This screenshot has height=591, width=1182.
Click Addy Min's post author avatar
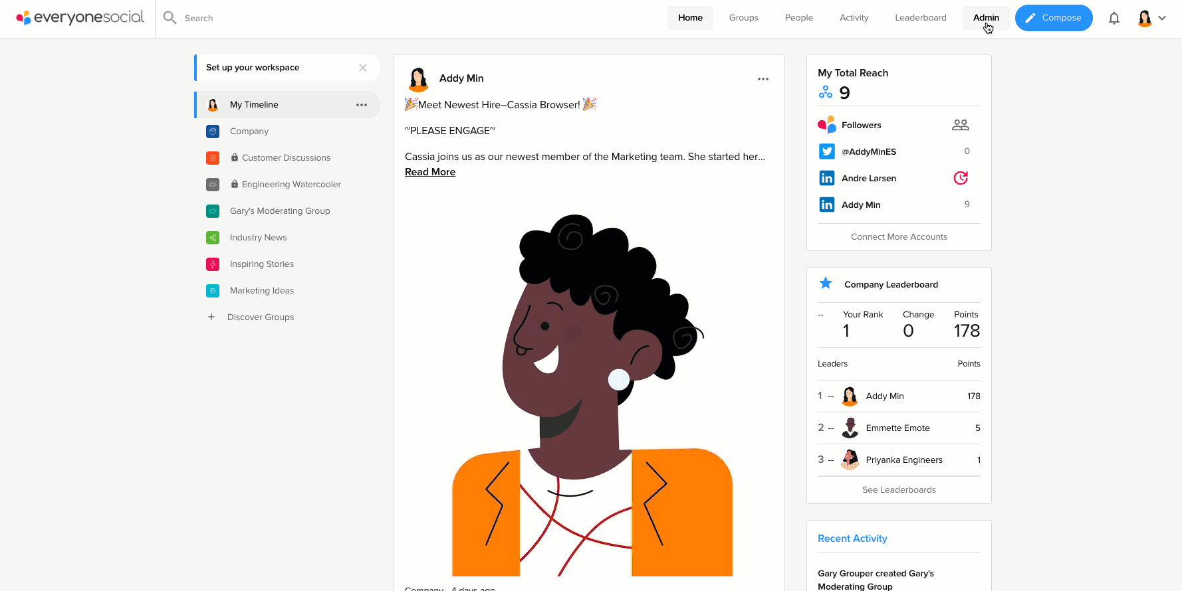coord(418,79)
